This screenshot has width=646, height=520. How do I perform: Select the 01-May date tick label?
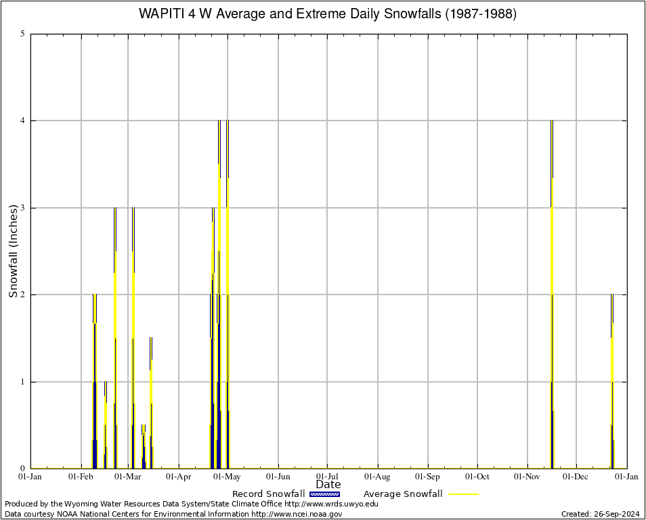click(x=228, y=477)
